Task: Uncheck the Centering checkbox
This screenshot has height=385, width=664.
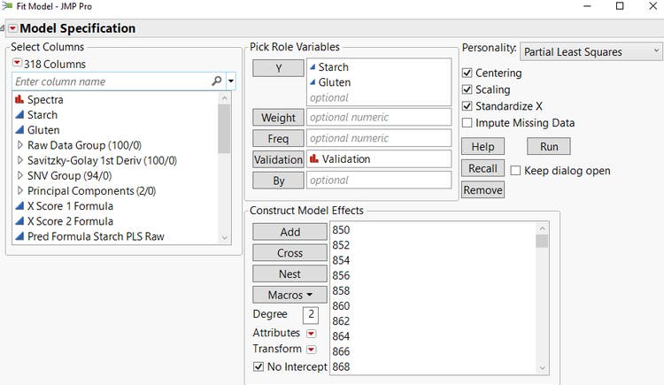Action: (467, 73)
